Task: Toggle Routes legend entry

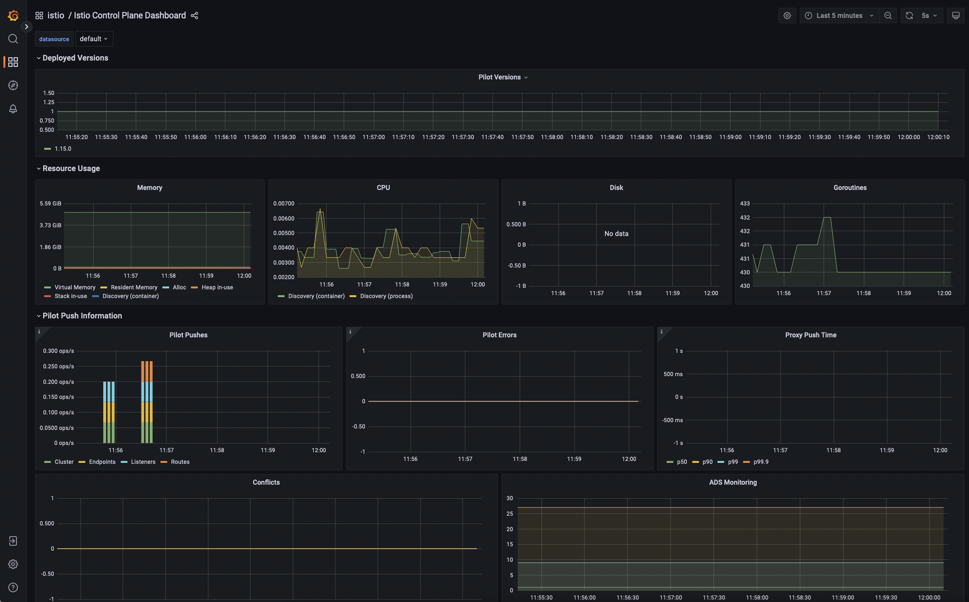Action: pos(180,462)
